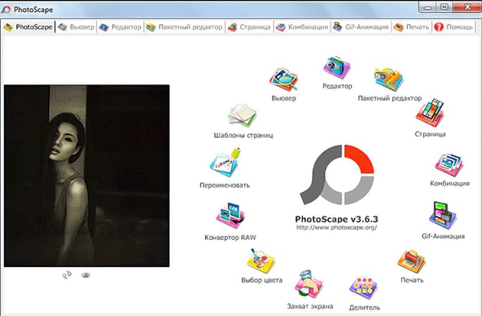Open the Шаблоны страниц icon
482x316 pixels.
(x=243, y=116)
